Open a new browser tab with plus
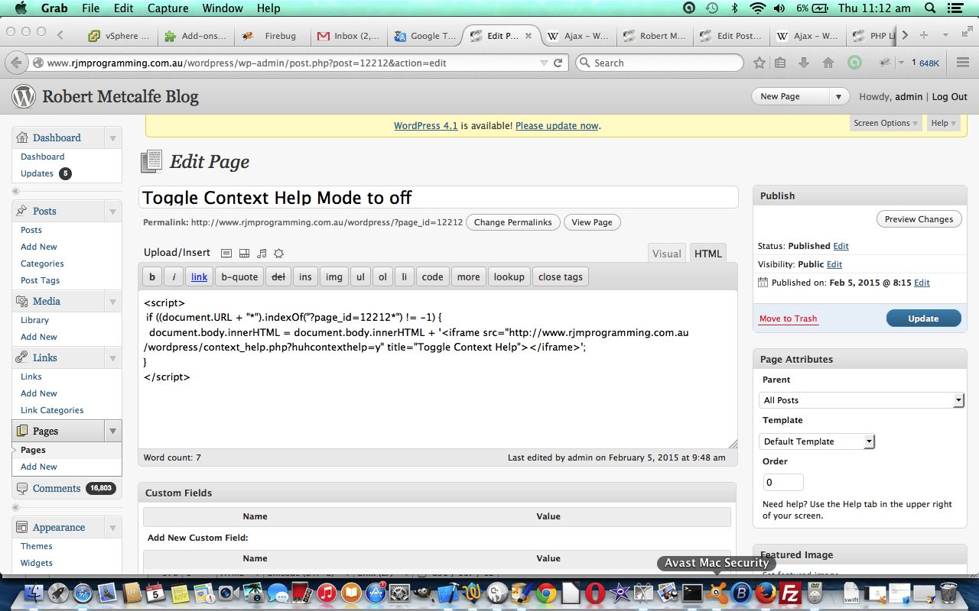This screenshot has height=611, width=979. 924,35
